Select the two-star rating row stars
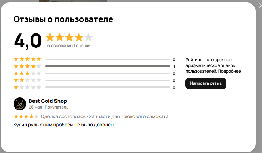 click(27, 80)
